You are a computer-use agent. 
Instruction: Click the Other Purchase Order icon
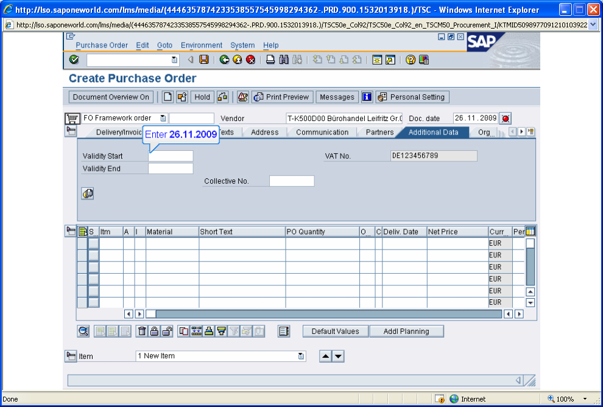[x=182, y=97]
